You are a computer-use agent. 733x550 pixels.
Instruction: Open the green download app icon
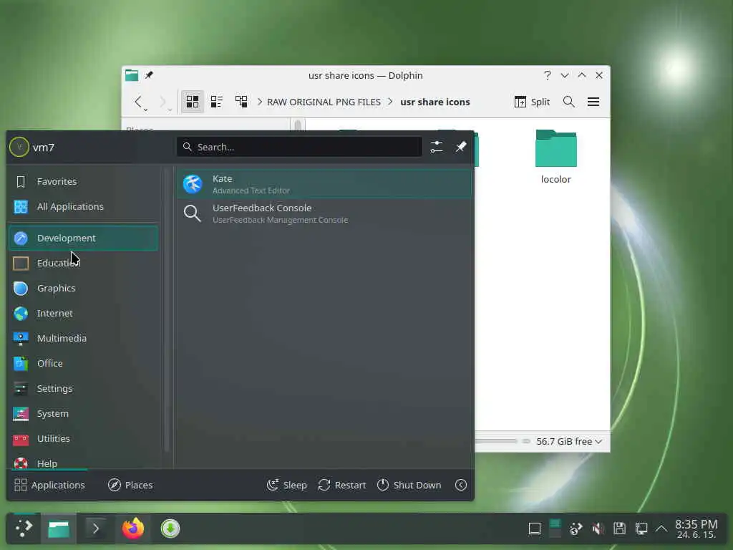click(x=170, y=529)
